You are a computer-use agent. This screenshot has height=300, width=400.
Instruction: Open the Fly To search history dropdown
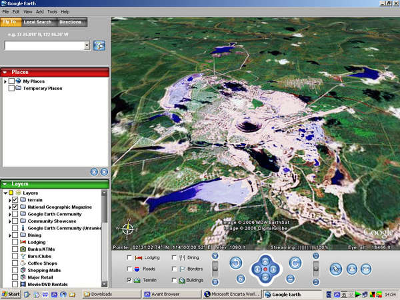[x=87, y=45]
